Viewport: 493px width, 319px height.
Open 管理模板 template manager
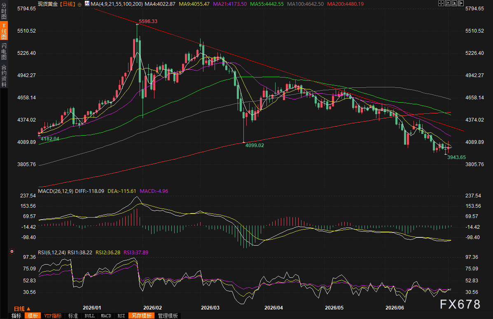point(168,316)
